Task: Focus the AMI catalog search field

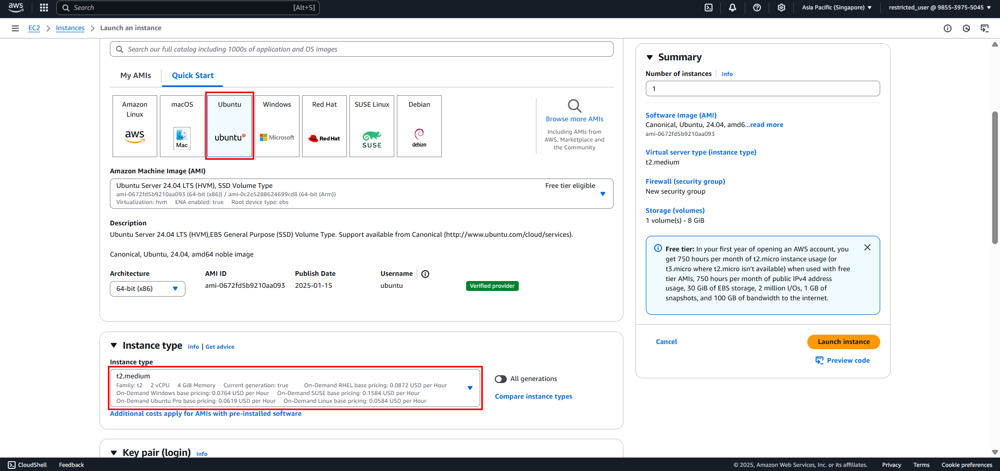Action: (x=361, y=49)
